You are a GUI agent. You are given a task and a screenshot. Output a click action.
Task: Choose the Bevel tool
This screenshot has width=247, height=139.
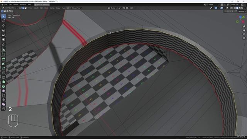click(x=3, y=68)
